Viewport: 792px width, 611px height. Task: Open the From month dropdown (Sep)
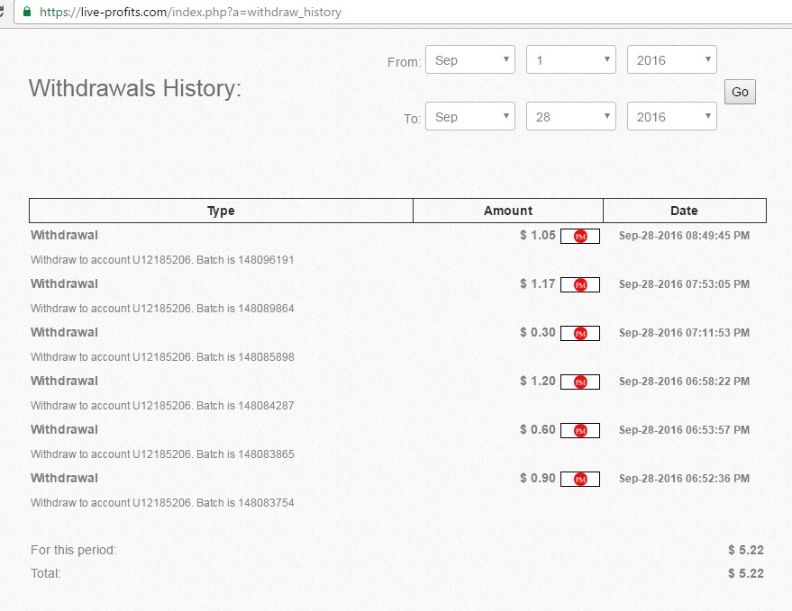(470, 59)
